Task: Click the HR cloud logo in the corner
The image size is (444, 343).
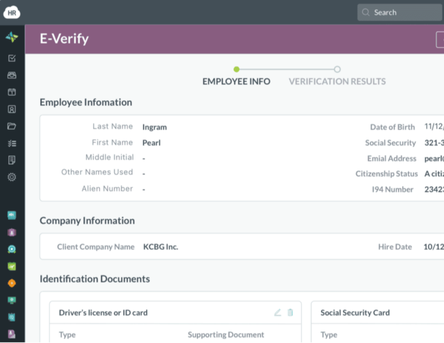Action: click(12, 12)
